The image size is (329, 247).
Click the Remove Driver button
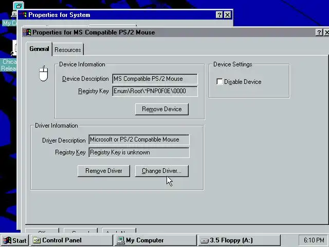(104, 171)
